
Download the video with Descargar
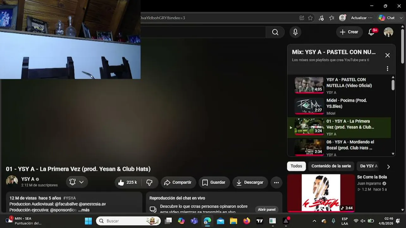(x=250, y=182)
